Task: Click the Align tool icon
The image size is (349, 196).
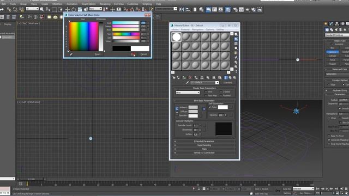Action: pyautogui.click(x=188, y=9)
